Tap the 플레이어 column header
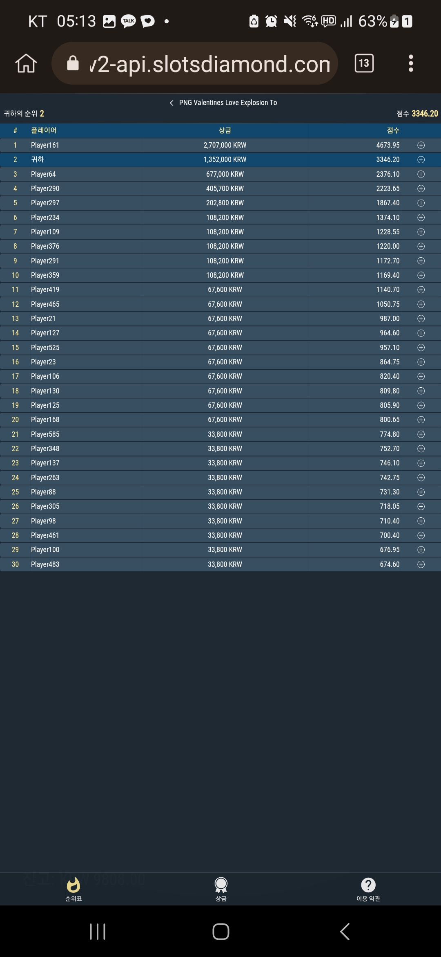This screenshot has width=441, height=957. tap(44, 130)
